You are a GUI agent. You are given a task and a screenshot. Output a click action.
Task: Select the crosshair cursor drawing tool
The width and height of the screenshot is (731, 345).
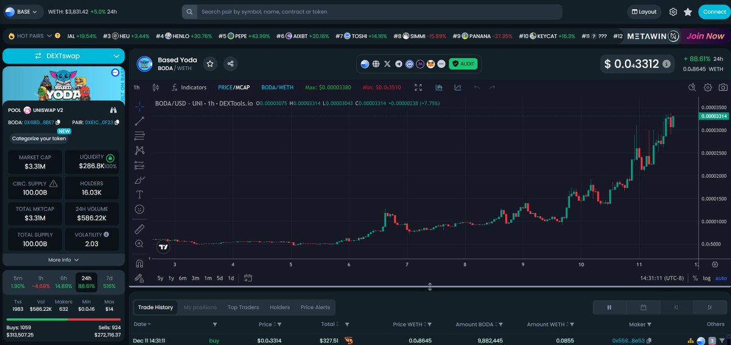click(x=139, y=106)
